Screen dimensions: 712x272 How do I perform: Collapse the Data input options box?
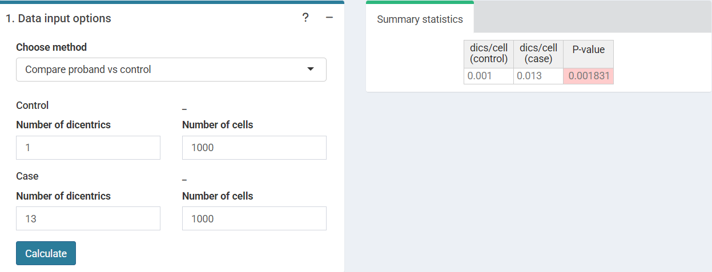[329, 18]
